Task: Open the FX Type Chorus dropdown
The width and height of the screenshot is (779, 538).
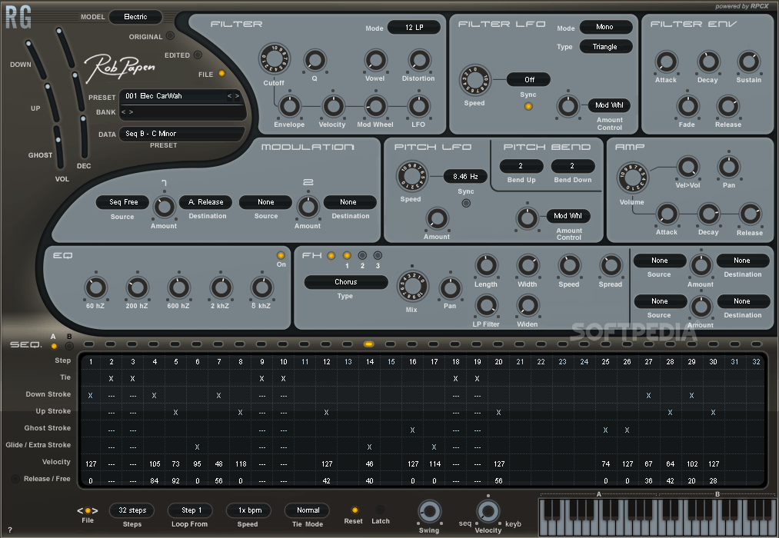Action: pyautogui.click(x=346, y=282)
